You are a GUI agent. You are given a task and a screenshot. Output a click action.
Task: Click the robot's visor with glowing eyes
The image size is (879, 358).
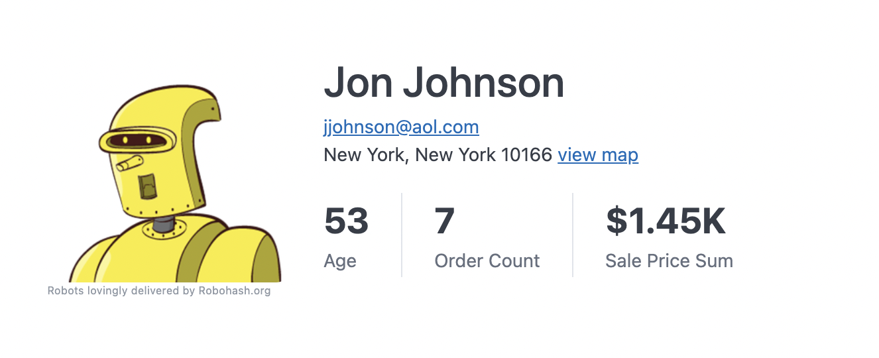pyautogui.click(x=137, y=141)
